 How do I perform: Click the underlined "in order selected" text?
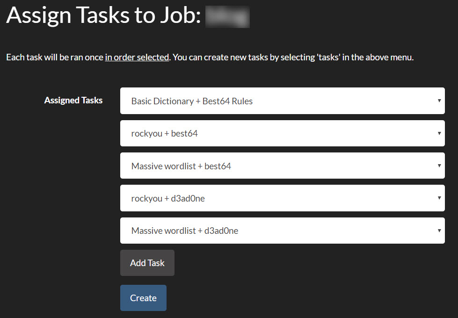[137, 57]
